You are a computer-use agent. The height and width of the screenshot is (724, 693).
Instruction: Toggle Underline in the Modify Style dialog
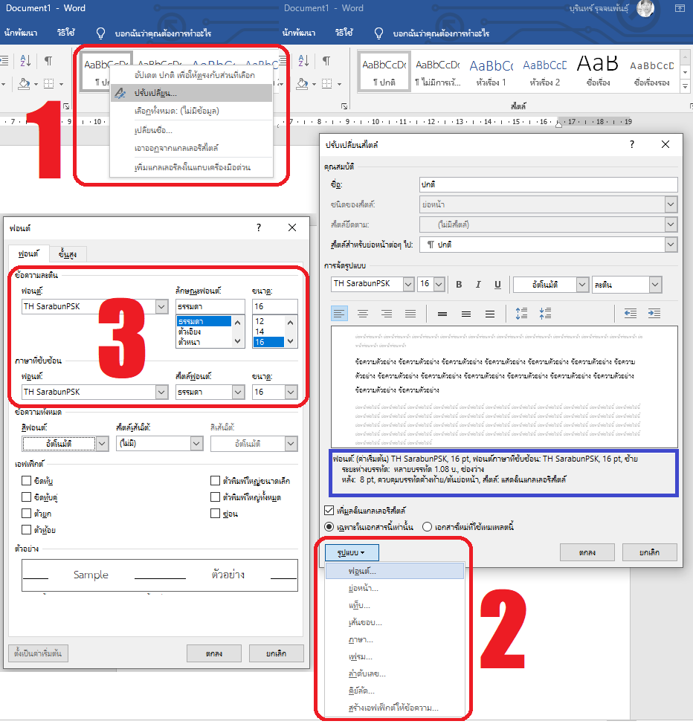[497, 285]
